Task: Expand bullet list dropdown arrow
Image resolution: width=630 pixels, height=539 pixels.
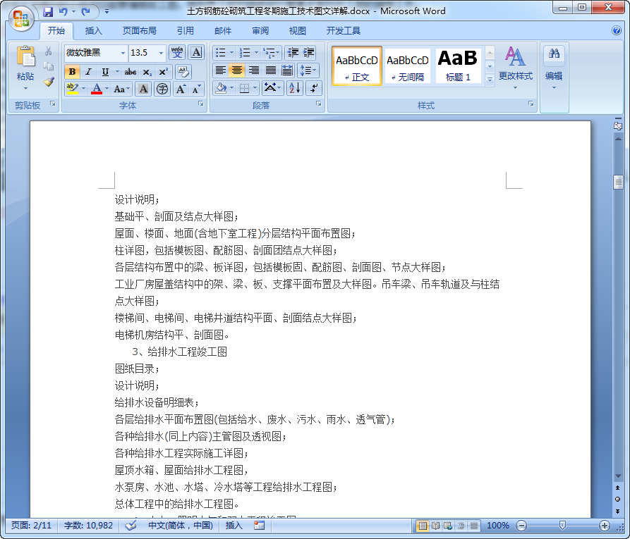Action: (231, 53)
